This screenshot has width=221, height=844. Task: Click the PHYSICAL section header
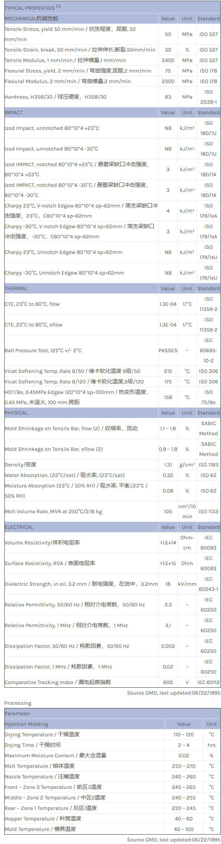point(16,413)
